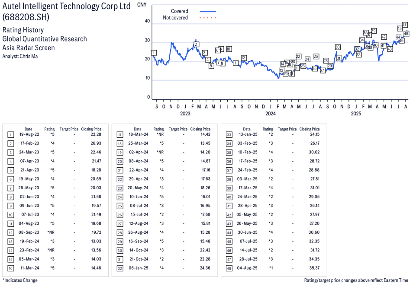
Task: Click the 2023 year label under the chart
Action: pos(185,114)
